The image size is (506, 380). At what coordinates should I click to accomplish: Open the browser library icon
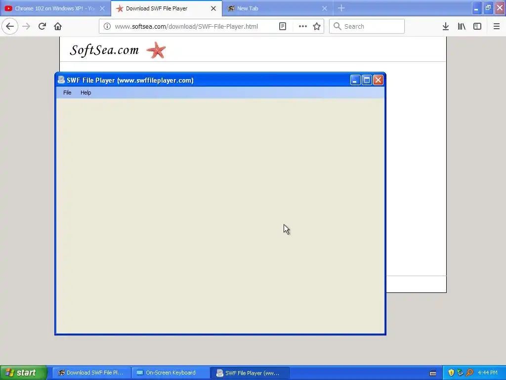click(x=462, y=26)
